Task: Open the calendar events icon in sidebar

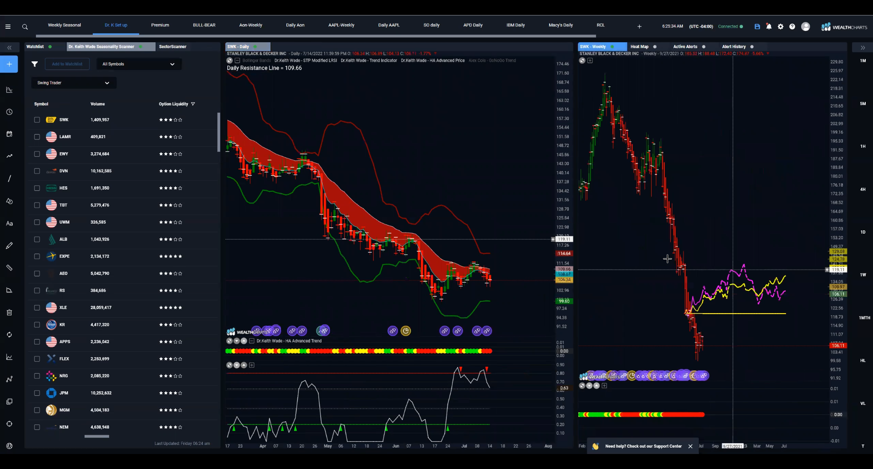Action: tap(9, 134)
